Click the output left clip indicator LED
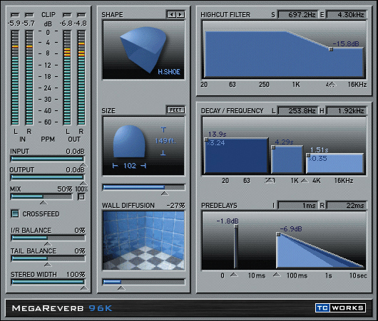Image resolution: width=378 pixels, height=321 pixels. coord(67,15)
